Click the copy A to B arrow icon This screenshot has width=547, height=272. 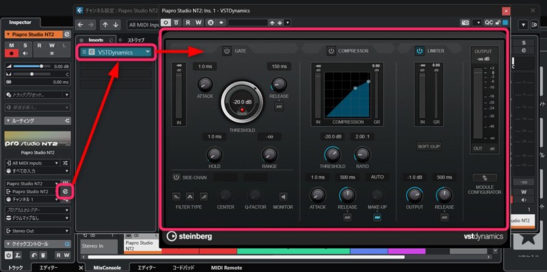tap(221, 22)
